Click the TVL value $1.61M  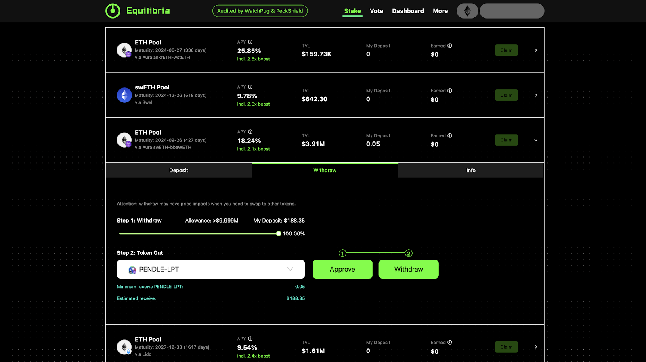tap(313, 351)
